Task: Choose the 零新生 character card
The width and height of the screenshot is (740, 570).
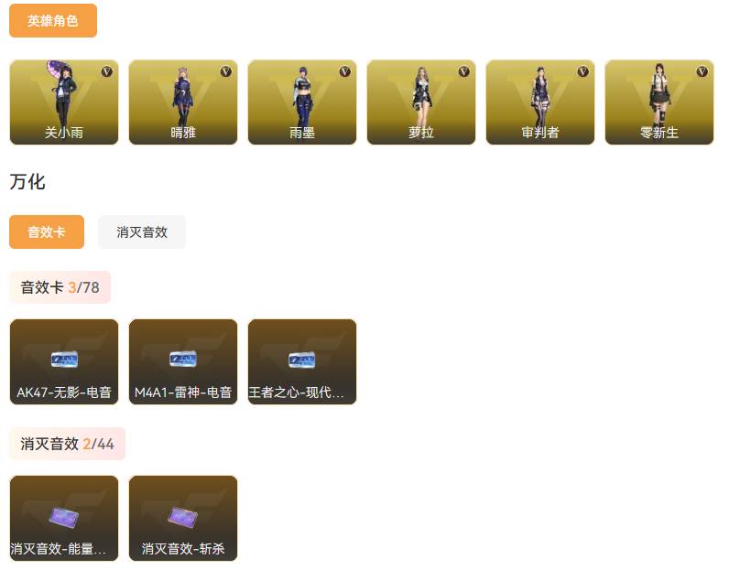Action: click(x=659, y=102)
